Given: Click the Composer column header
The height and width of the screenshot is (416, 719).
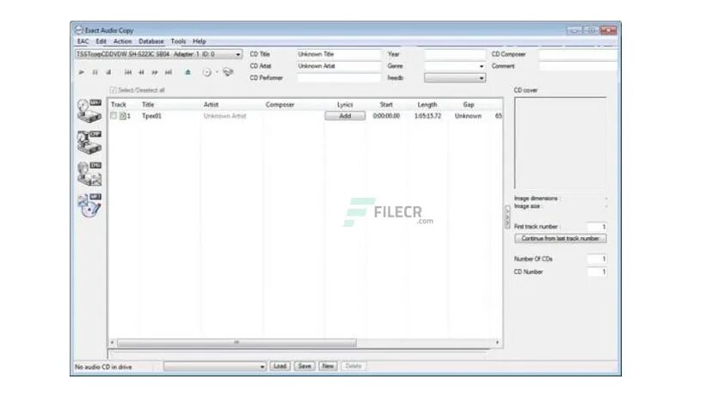Looking at the screenshot, I should [280, 105].
